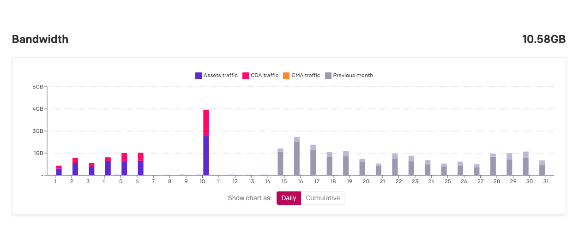The height and width of the screenshot is (226, 579).
Task: Click the pink CDA traffic legend swatch
Action: 246,75
